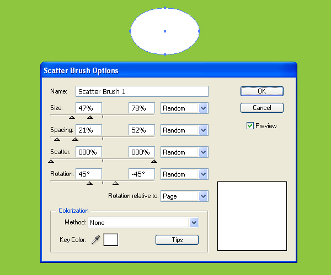Screen dimensions: 331x275
Task: Click the Spacing 21% input field
Action: (x=89, y=130)
